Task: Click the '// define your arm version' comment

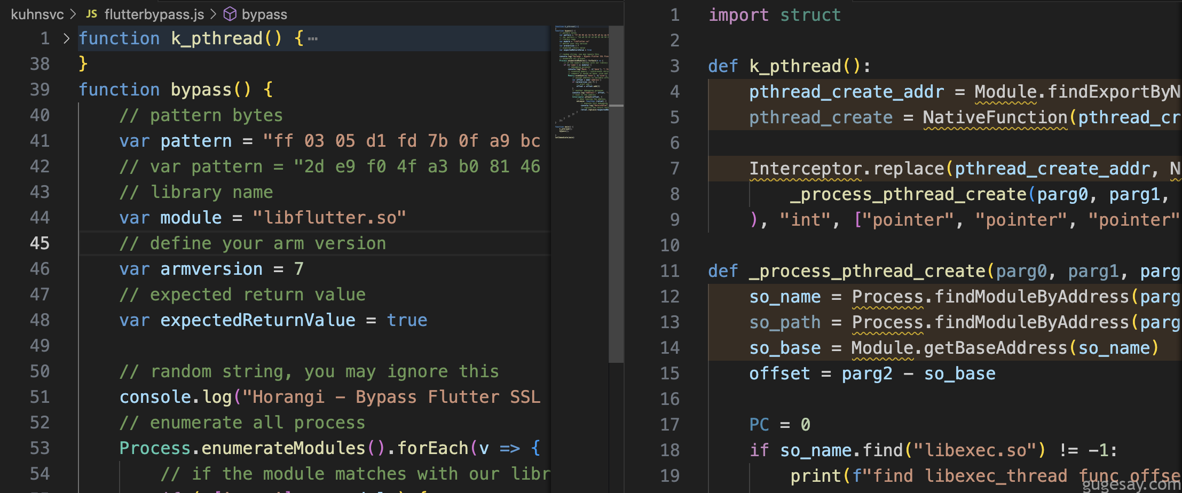Action: pyautogui.click(x=253, y=243)
